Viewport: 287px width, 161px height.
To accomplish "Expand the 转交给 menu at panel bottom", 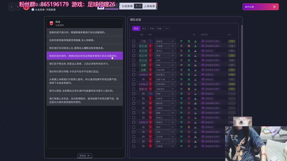I will click(x=85, y=156).
